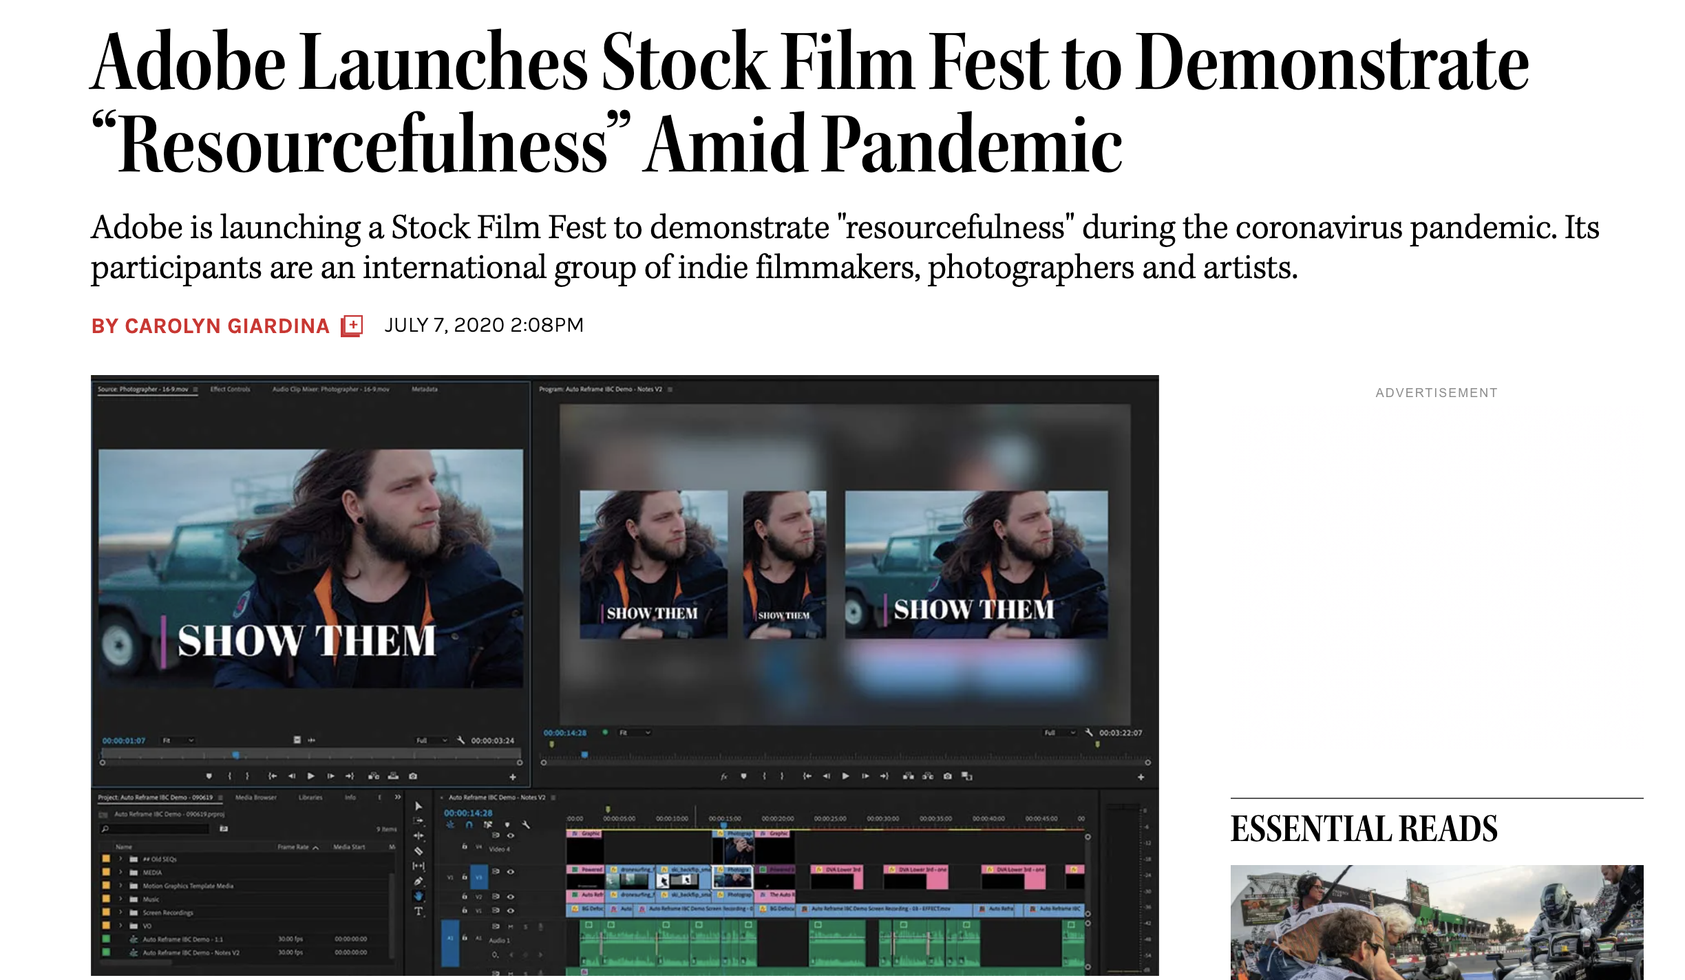Toggle V2 track visibility eye

pyautogui.click(x=511, y=897)
